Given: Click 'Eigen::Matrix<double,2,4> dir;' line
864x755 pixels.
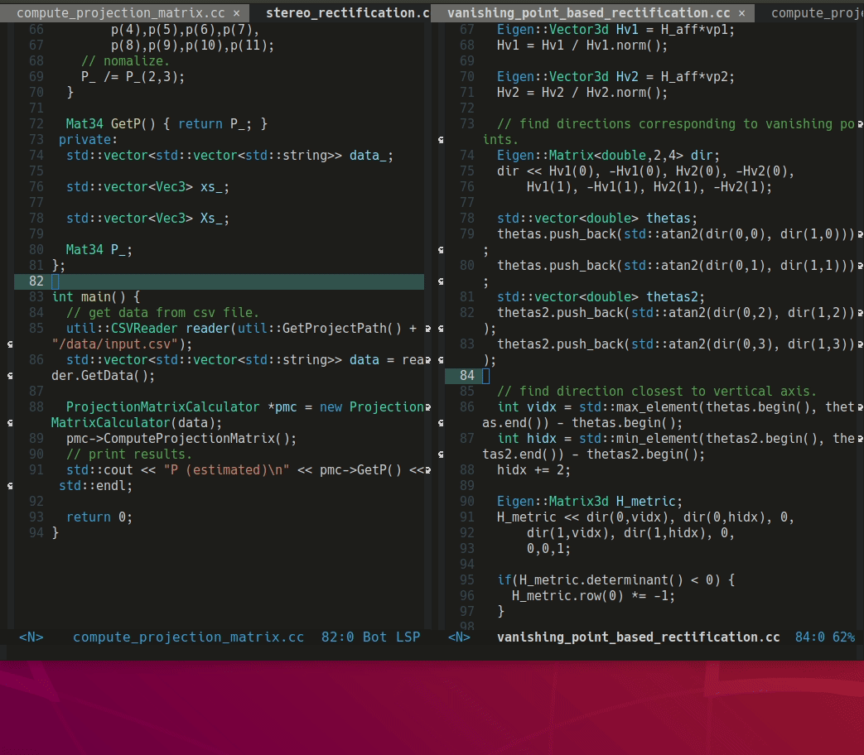Looking at the screenshot, I should tap(608, 156).
